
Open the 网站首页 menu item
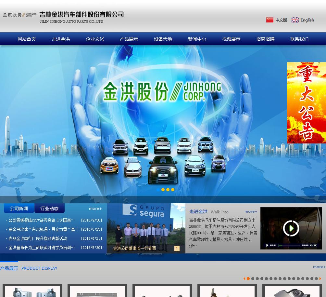pyautogui.click(x=27, y=39)
